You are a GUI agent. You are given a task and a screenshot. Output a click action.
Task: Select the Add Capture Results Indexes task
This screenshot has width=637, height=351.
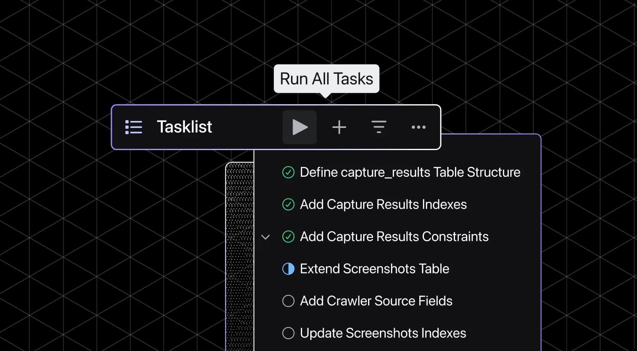tap(383, 204)
